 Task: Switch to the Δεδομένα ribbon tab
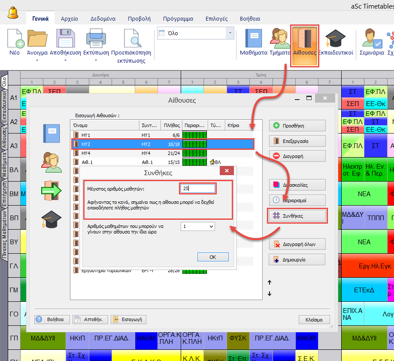(103, 19)
